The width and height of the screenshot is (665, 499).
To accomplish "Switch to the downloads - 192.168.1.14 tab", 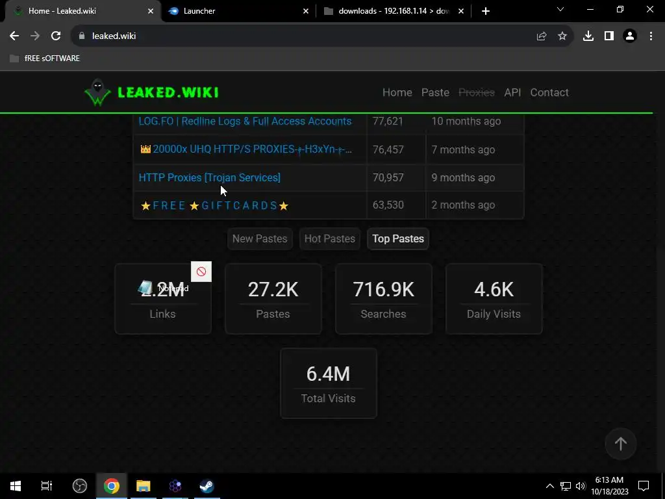I will 393,11.
